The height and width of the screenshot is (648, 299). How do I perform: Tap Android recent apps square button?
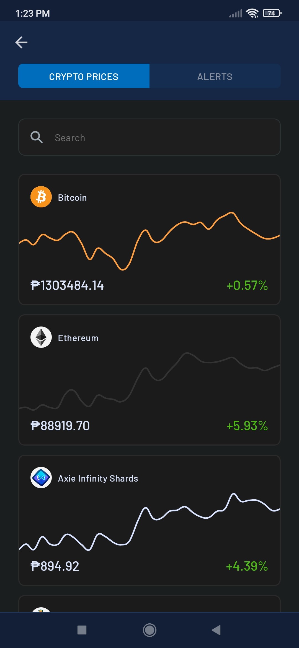[82, 630]
